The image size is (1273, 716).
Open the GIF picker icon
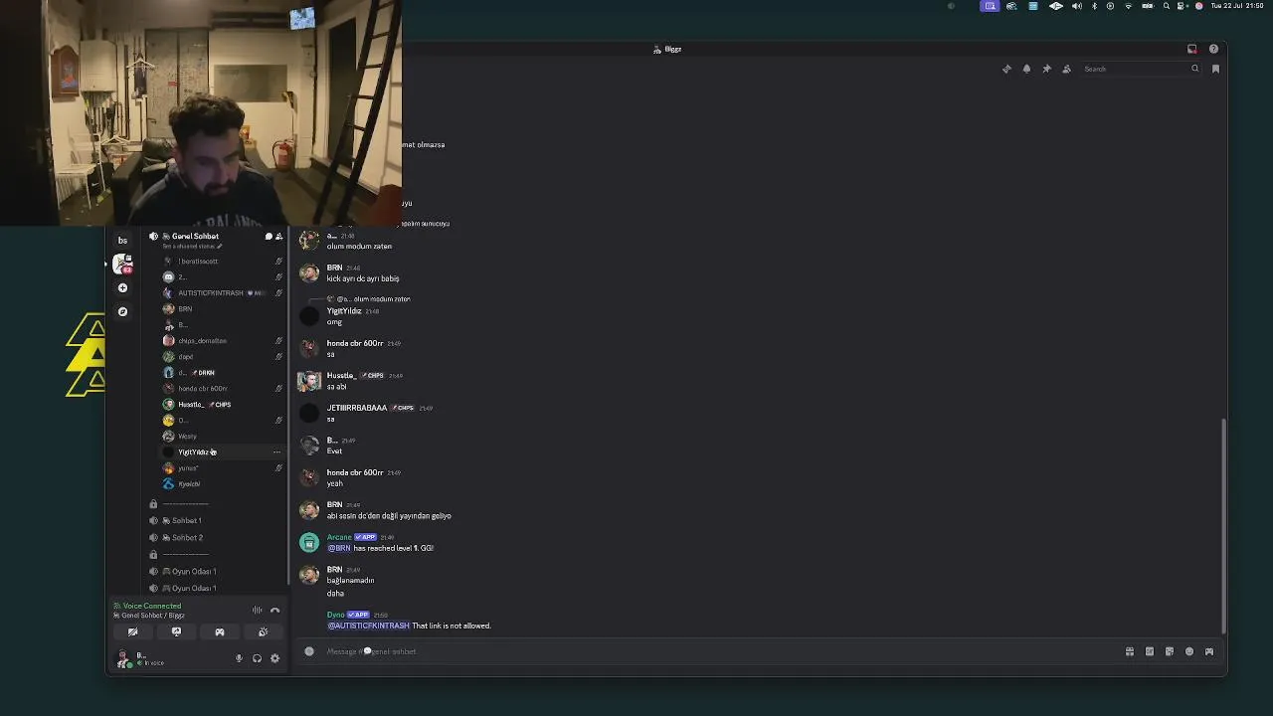pyautogui.click(x=1150, y=651)
